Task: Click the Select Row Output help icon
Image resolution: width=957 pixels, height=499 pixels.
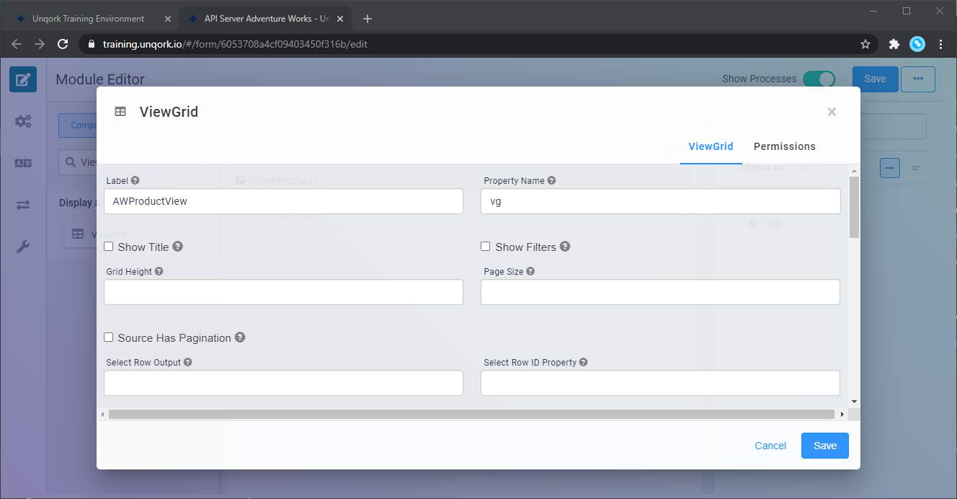Action: pyautogui.click(x=187, y=363)
